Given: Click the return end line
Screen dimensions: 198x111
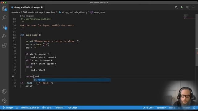Looking at the screenshot, I should (x=32, y=76).
